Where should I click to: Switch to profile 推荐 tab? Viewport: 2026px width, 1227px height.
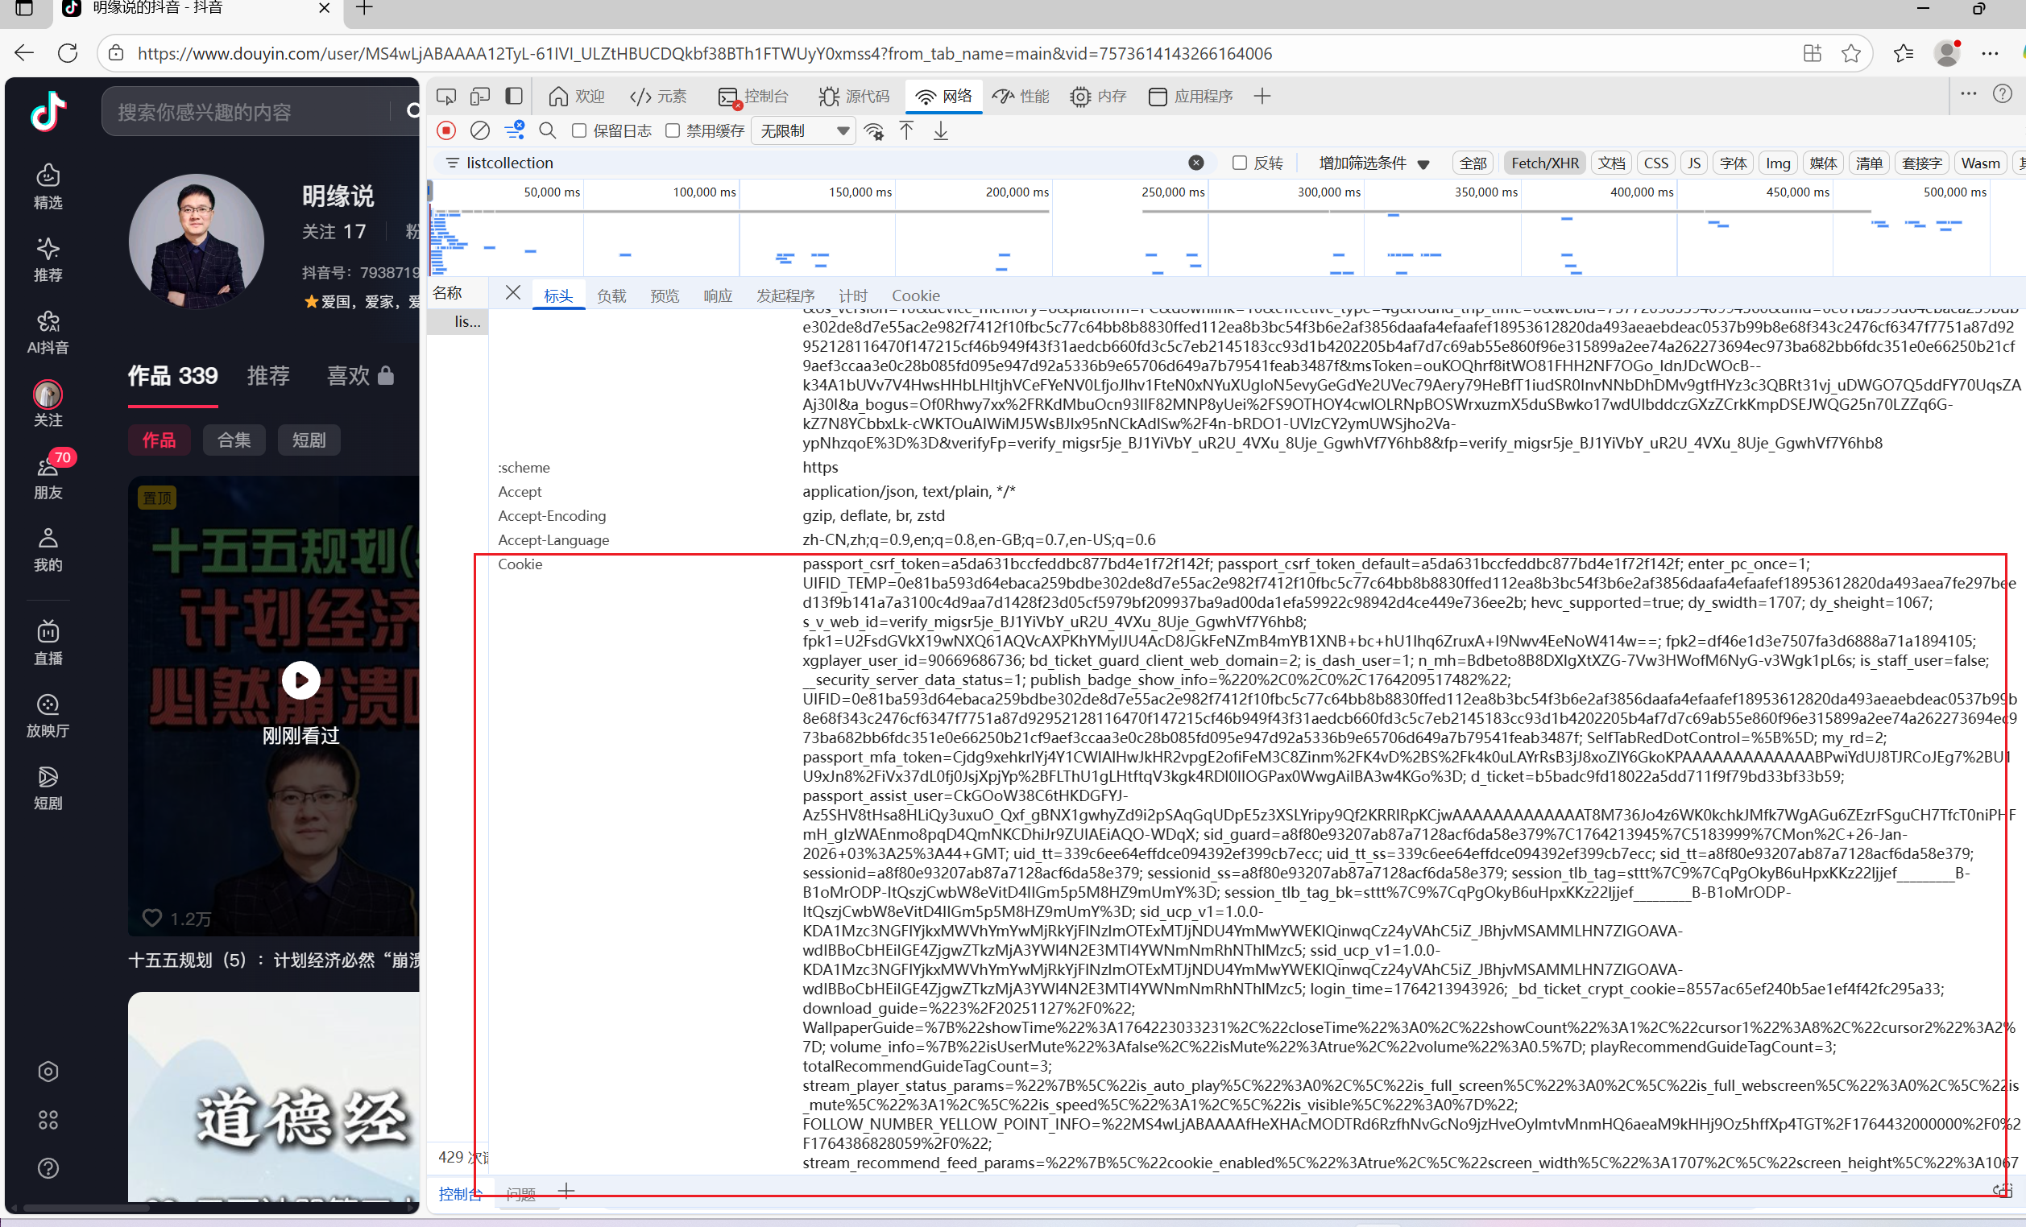point(268,375)
